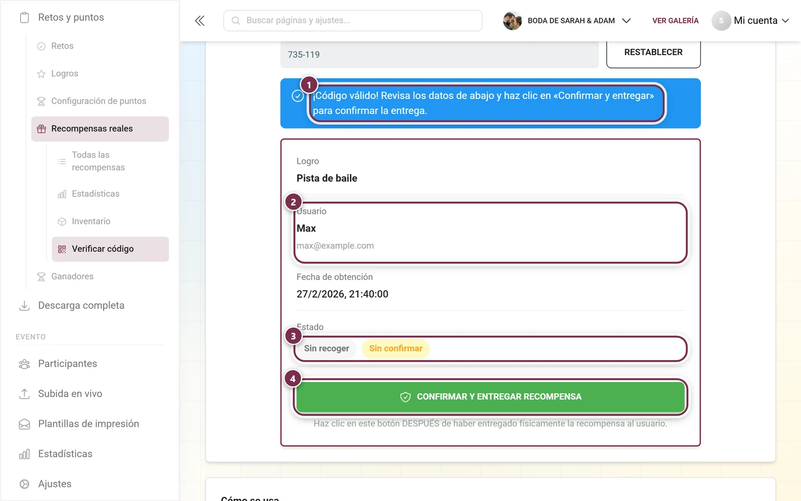801x501 pixels.
Task: Click the Retos y puntos clipboard icon
Action: tap(24, 18)
